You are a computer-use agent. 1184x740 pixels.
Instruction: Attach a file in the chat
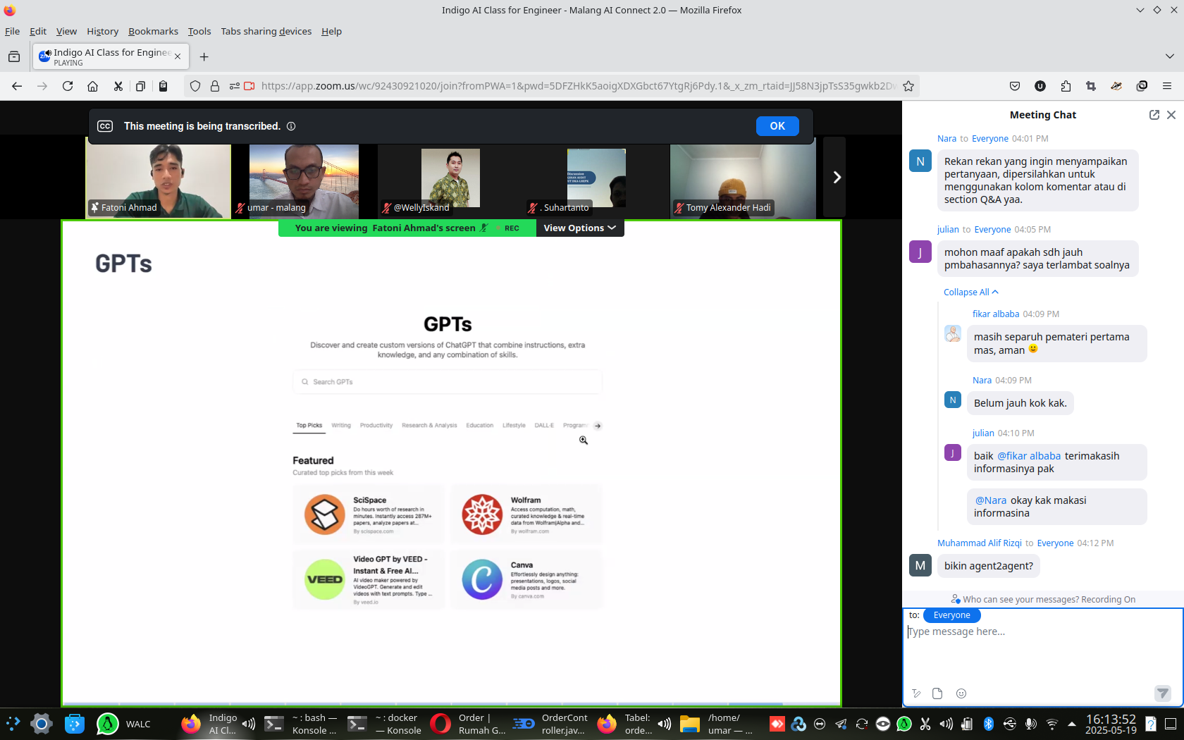pyautogui.click(x=937, y=693)
